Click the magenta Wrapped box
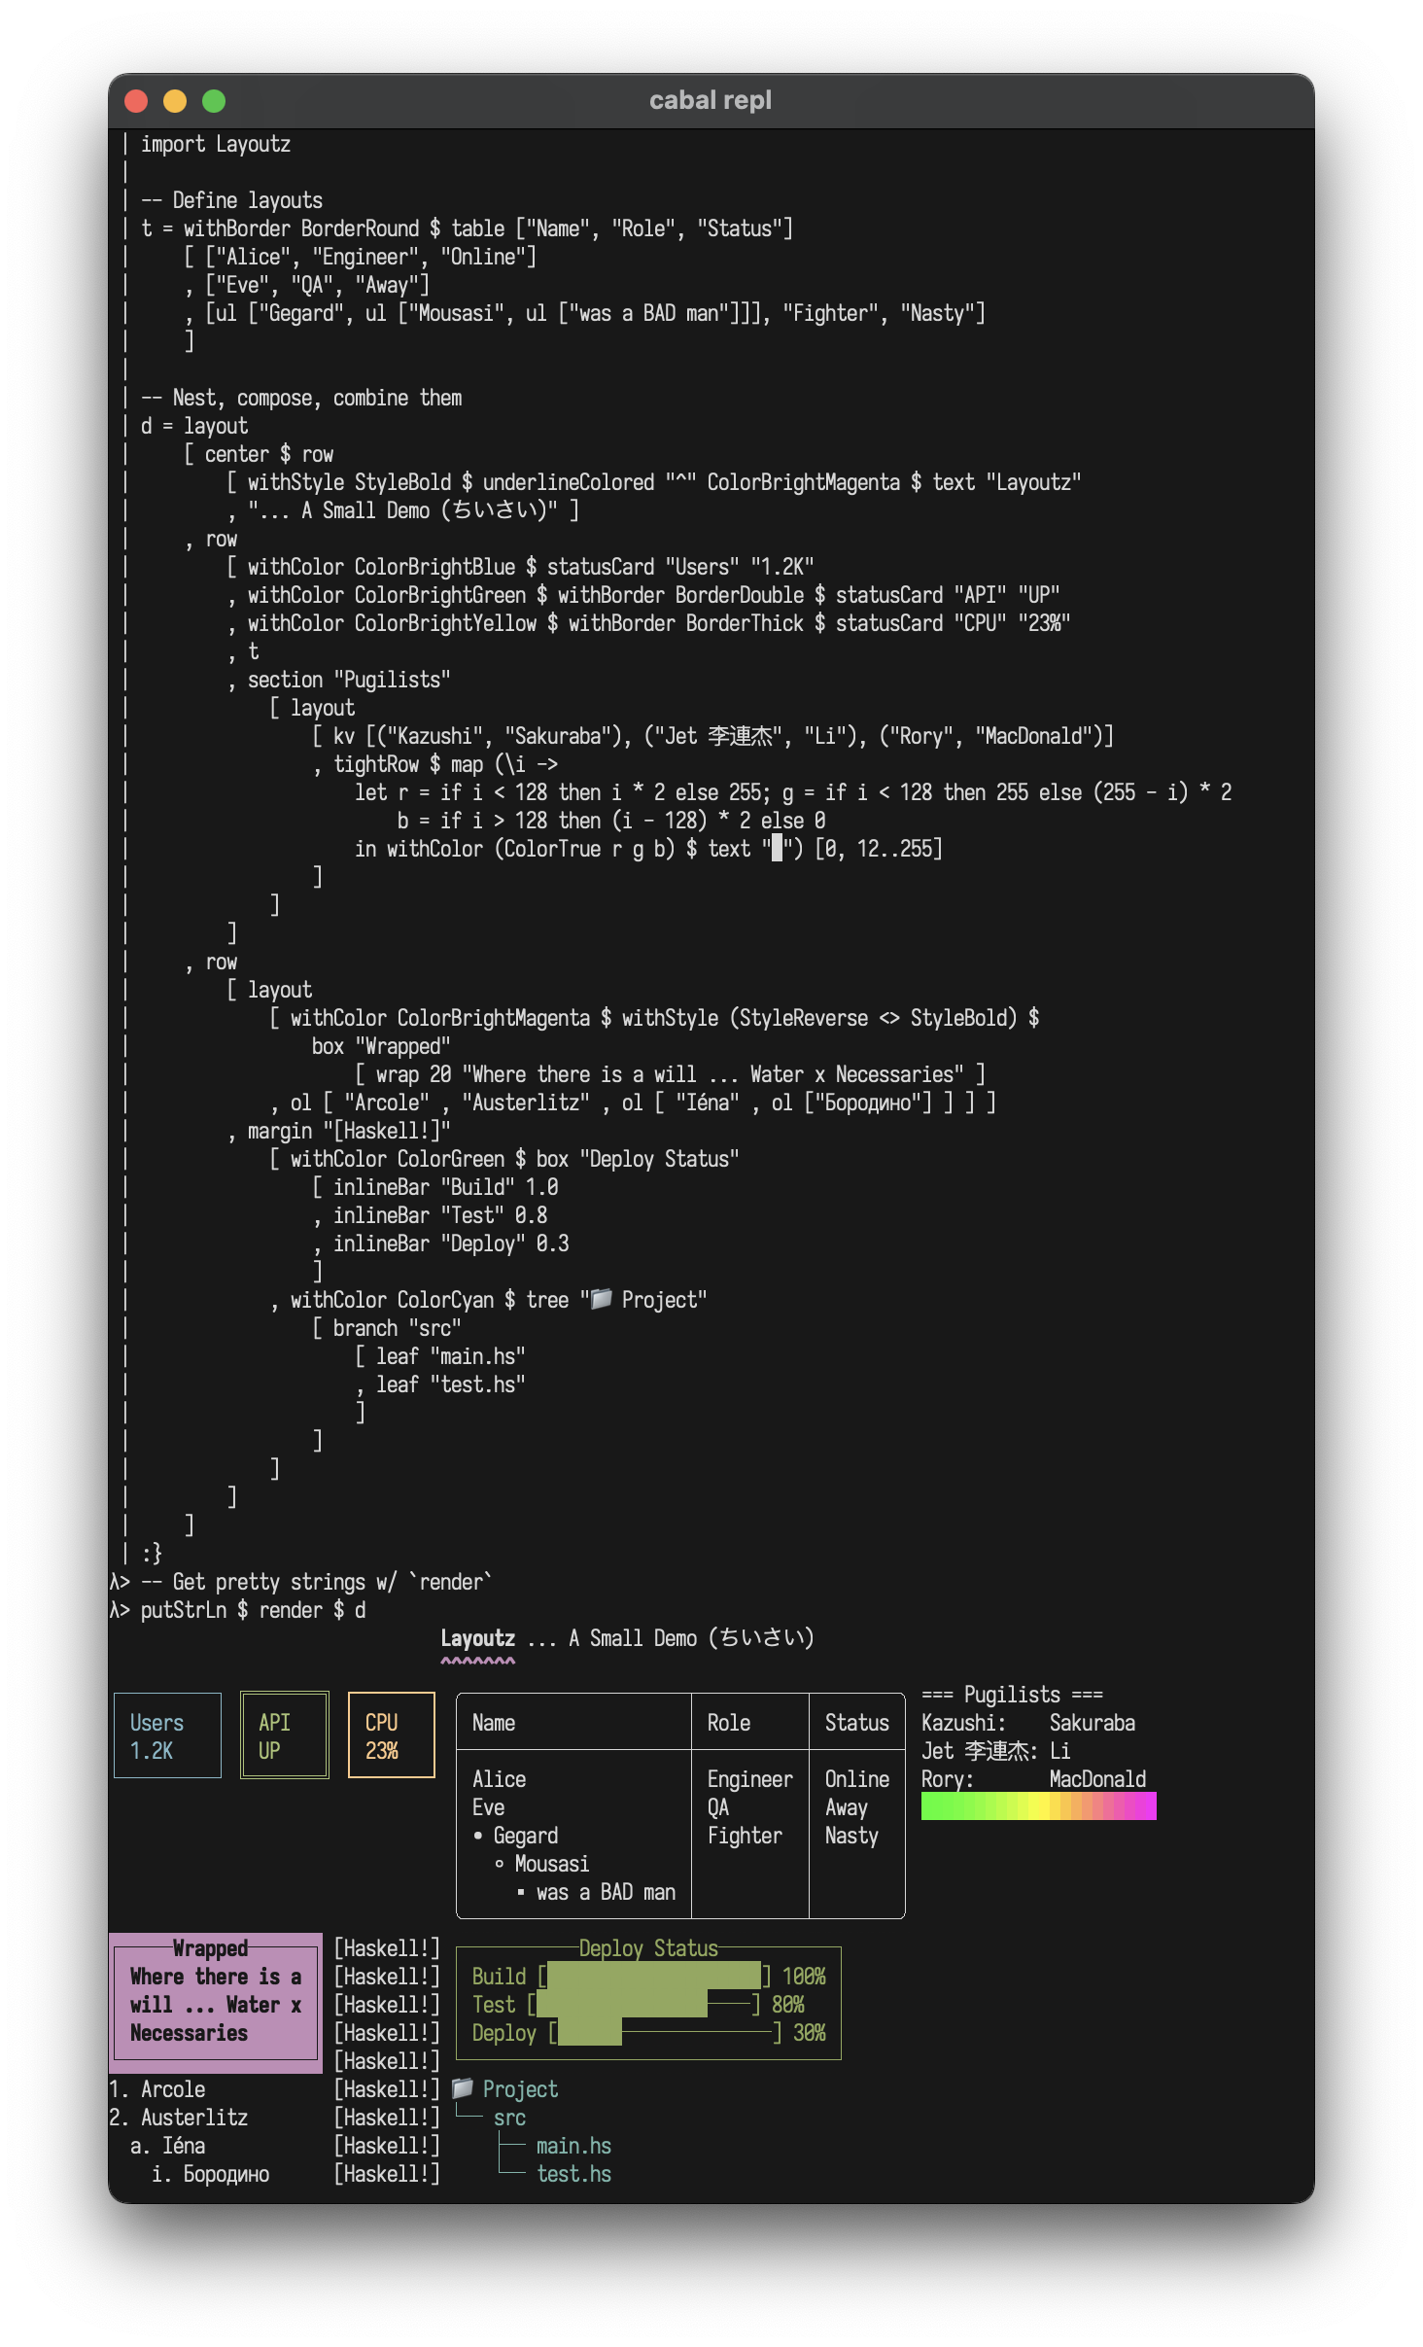This screenshot has width=1423, height=2347. 216,2003
